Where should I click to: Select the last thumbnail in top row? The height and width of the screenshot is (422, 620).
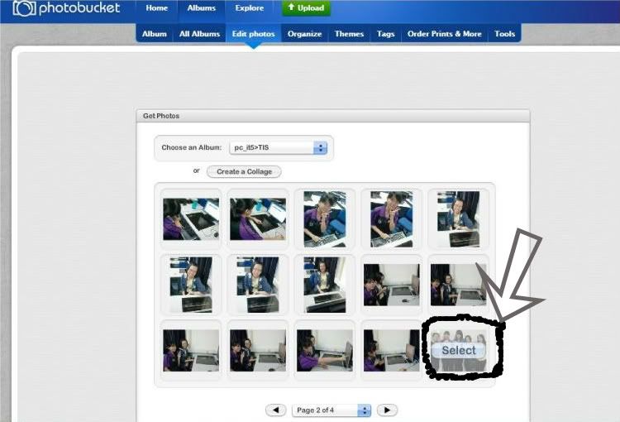[x=458, y=219]
